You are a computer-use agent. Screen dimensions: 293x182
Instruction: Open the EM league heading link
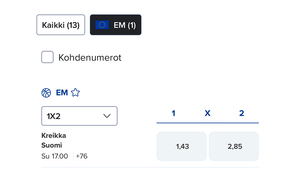pos(62,93)
